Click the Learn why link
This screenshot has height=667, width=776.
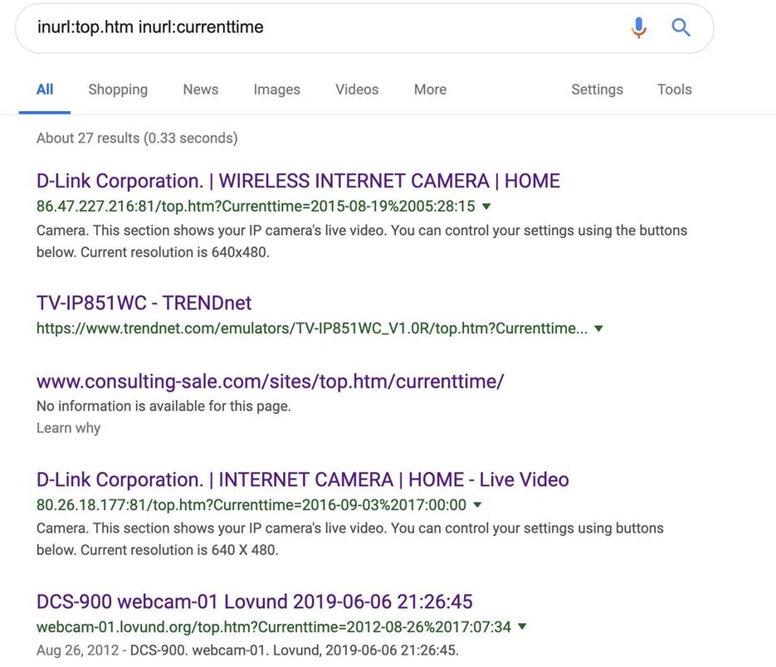[68, 428]
